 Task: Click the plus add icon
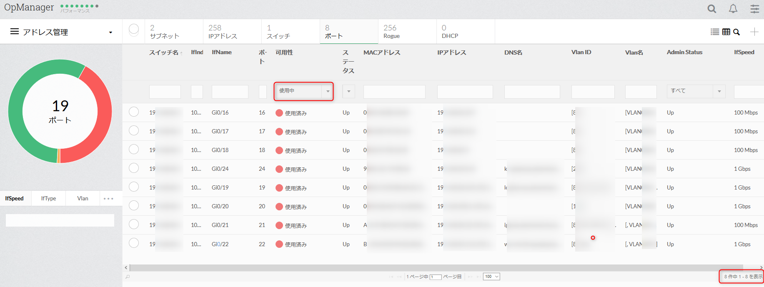click(754, 32)
